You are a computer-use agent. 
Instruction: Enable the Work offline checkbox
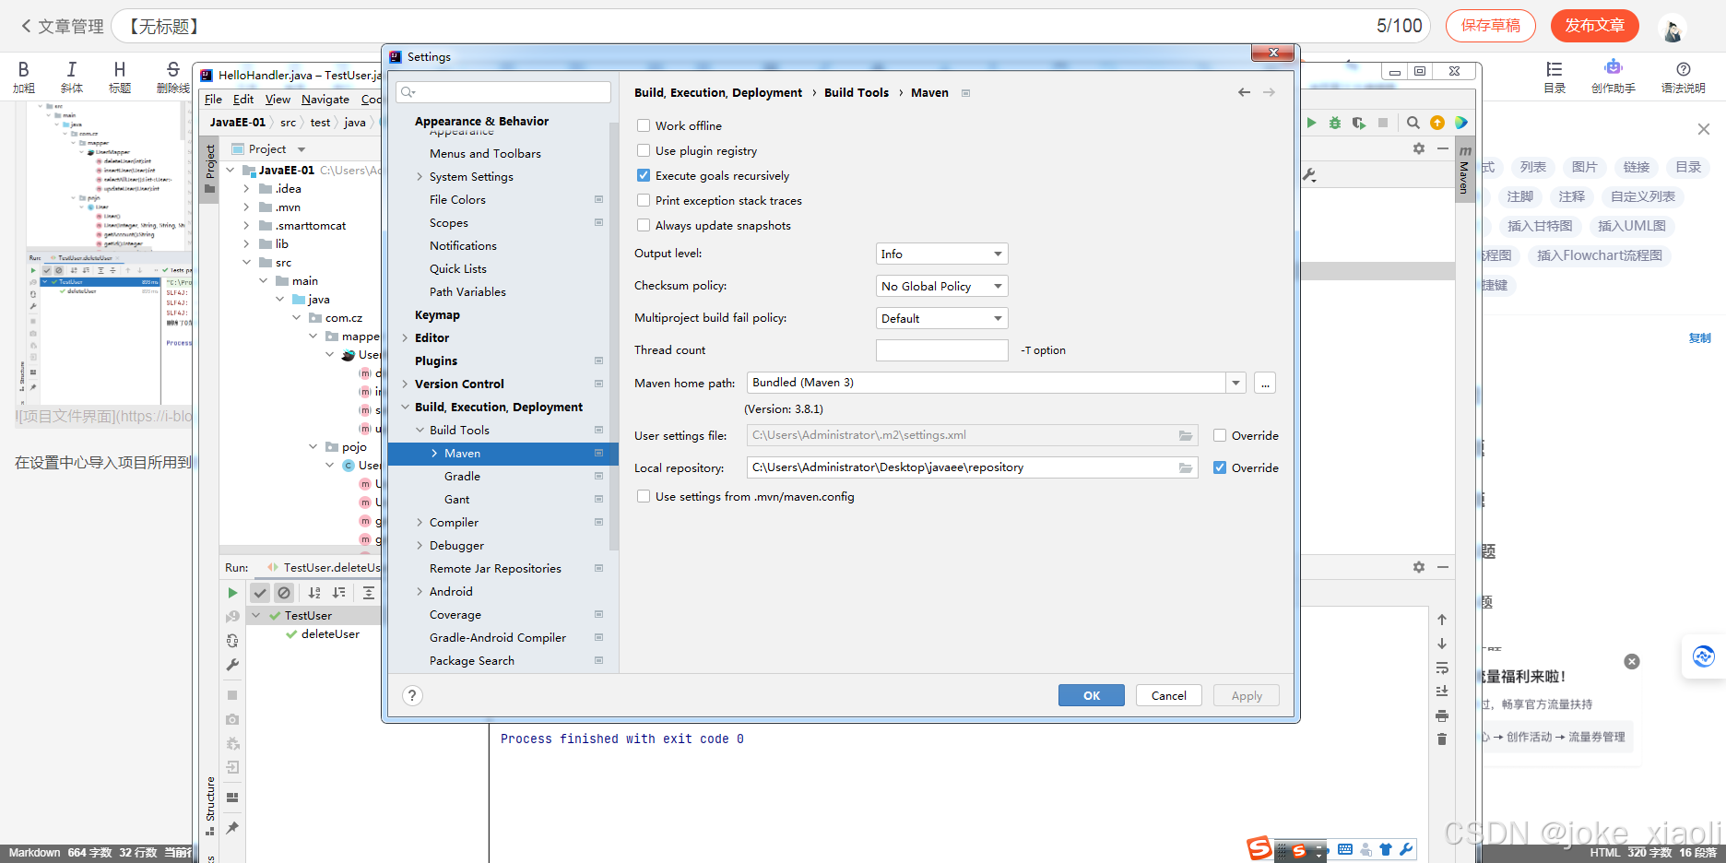coord(644,125)
